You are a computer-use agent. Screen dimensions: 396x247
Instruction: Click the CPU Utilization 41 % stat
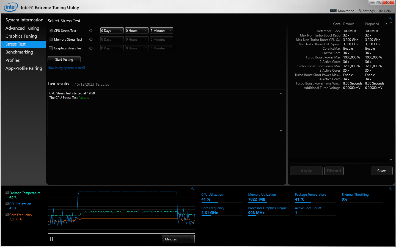coord(222,197)
